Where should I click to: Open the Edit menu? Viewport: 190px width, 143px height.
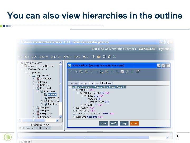27,57
